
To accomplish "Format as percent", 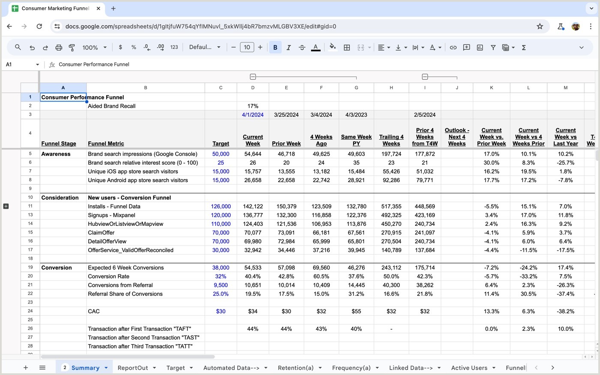I will click(x=134, y=47).
